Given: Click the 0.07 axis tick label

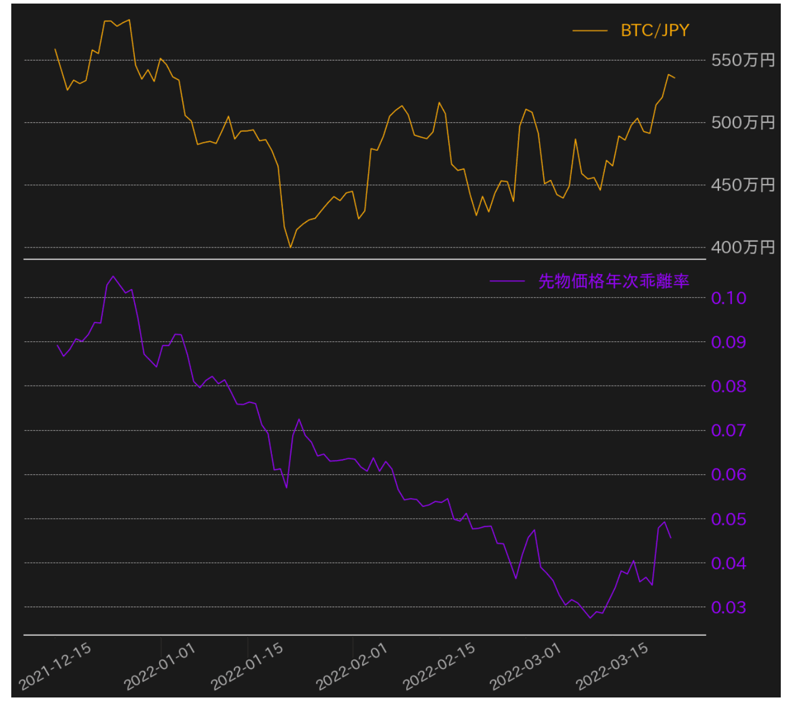Looking at the screenshot, I should 729,430.
